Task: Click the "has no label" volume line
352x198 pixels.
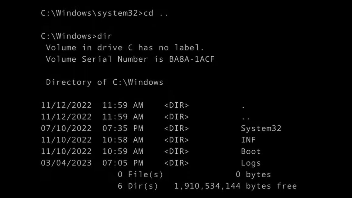Action: tap(125, 48)
